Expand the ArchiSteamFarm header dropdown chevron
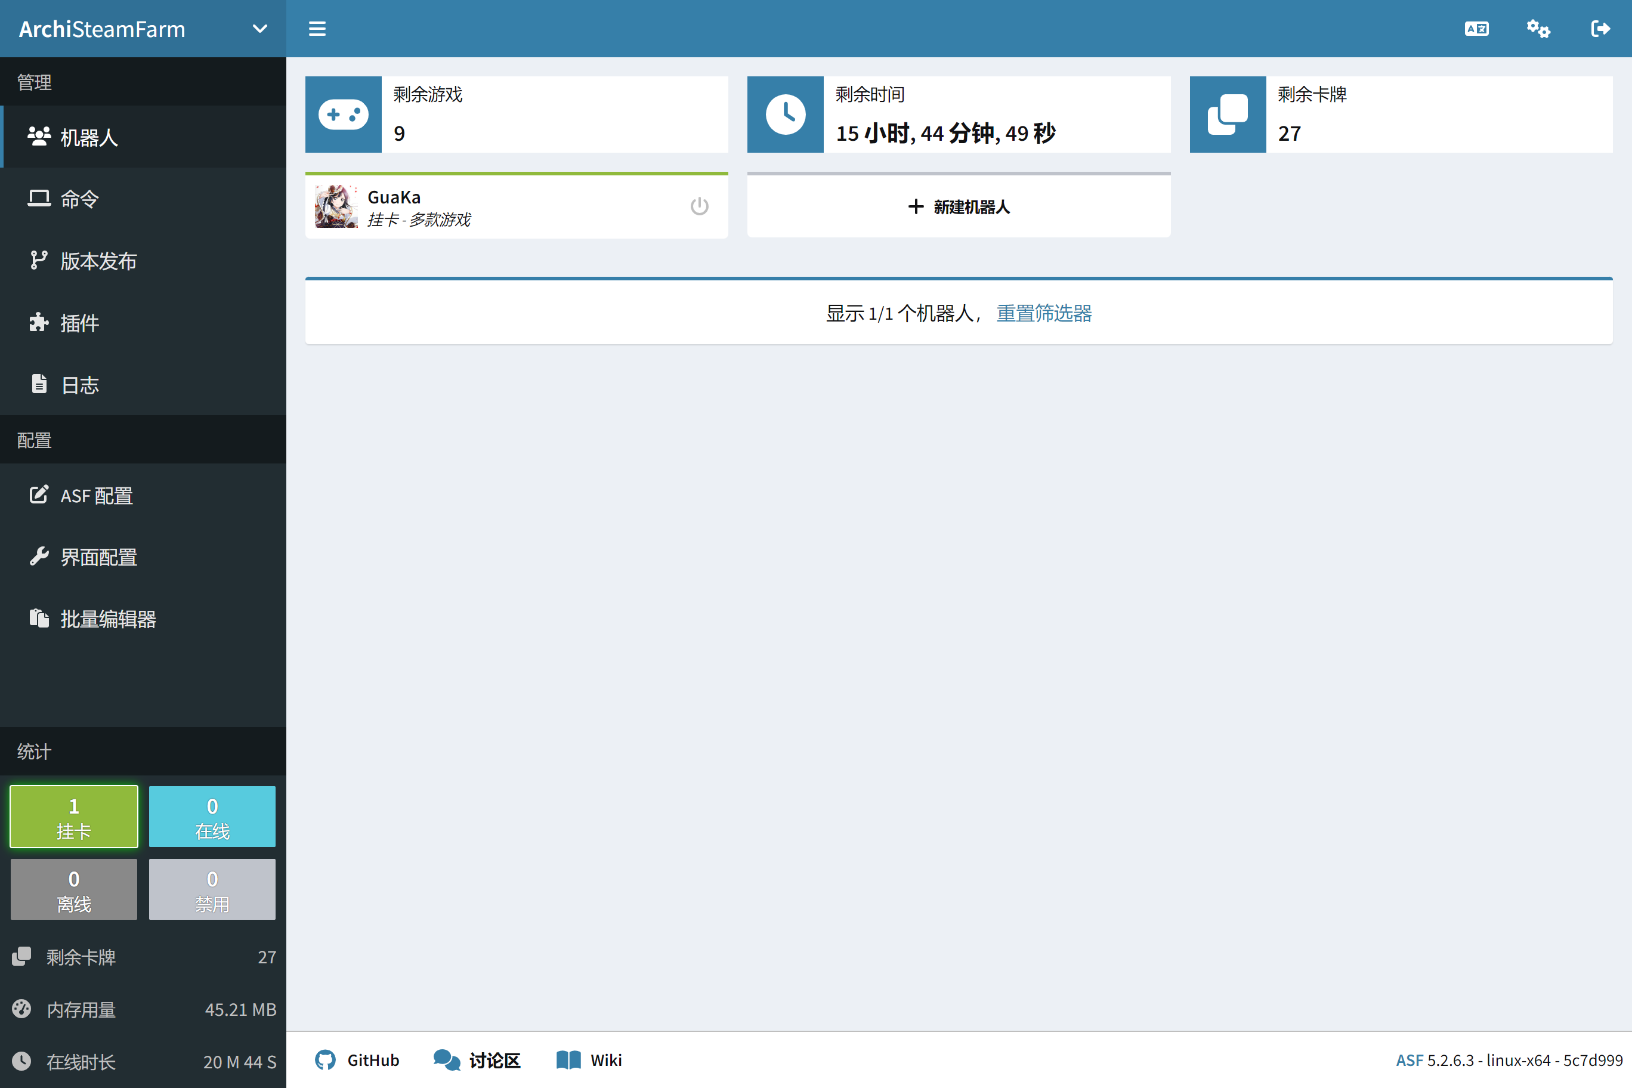 click(259, 29)
